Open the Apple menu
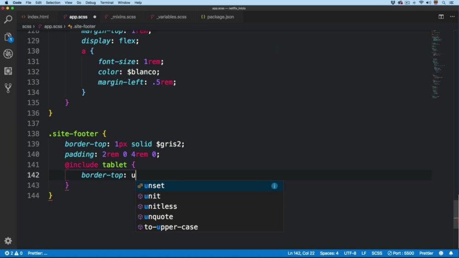 6,3
